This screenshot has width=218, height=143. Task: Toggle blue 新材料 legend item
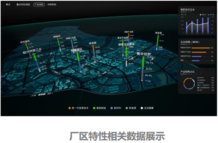tap(116, 108)
